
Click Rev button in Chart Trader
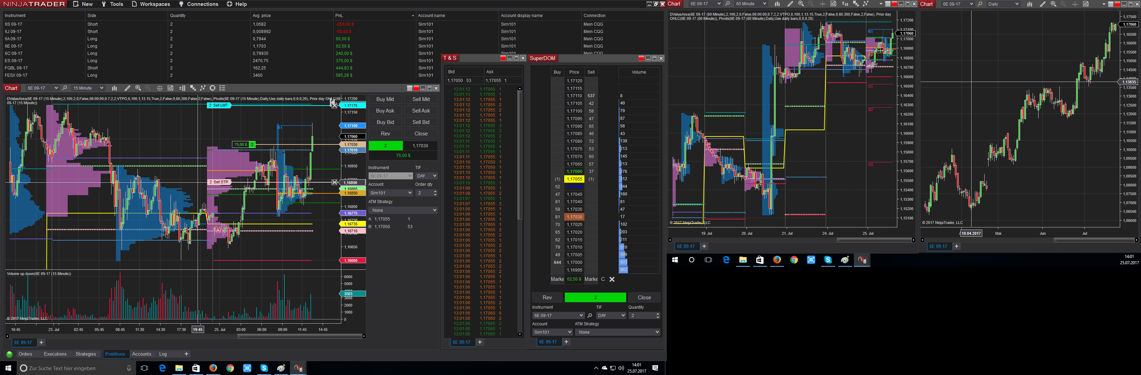[x=385, y=134]
